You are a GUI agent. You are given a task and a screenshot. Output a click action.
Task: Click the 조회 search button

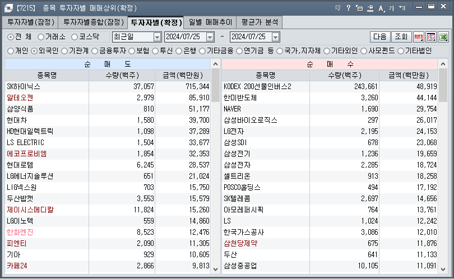pos(401,37)
